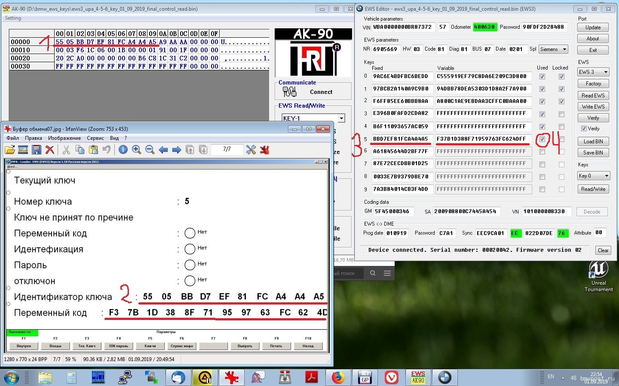Go to next image with right arrow
Viewport: 619px width, 386px height.
(x=176, y=150)
